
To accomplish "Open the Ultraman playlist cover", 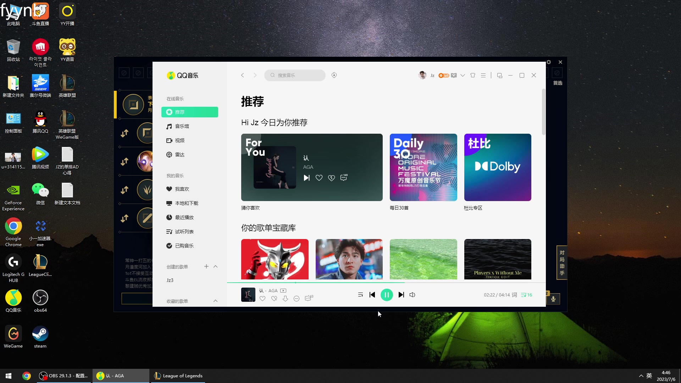I will tap(275, 259).
